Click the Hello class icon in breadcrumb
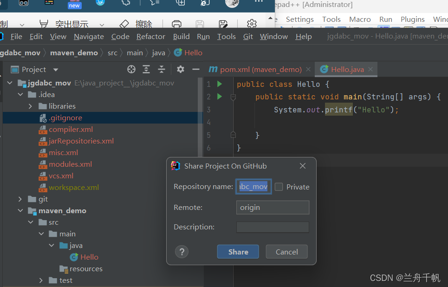The height and width of the screenshot is (287, 448). [178, 52]
